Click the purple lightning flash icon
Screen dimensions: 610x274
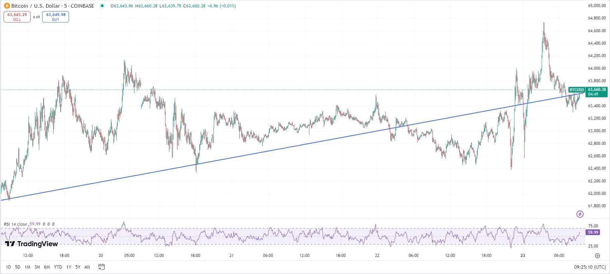[580, 214]
